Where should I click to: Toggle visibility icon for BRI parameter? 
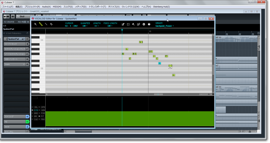(x=32, y=116)
